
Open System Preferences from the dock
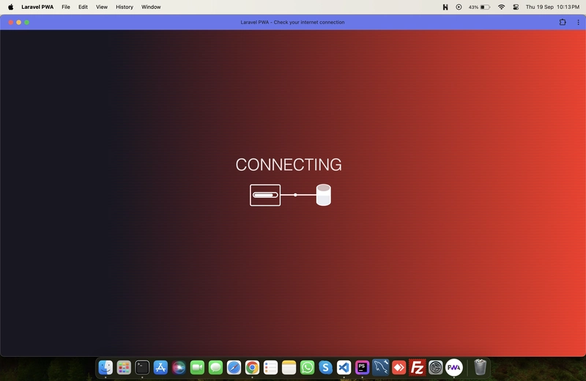(x=435, y=367)
